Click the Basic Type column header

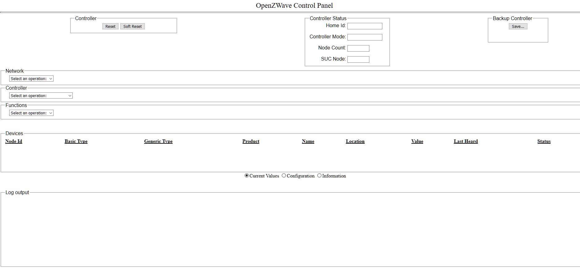click(x=76, y=141)
